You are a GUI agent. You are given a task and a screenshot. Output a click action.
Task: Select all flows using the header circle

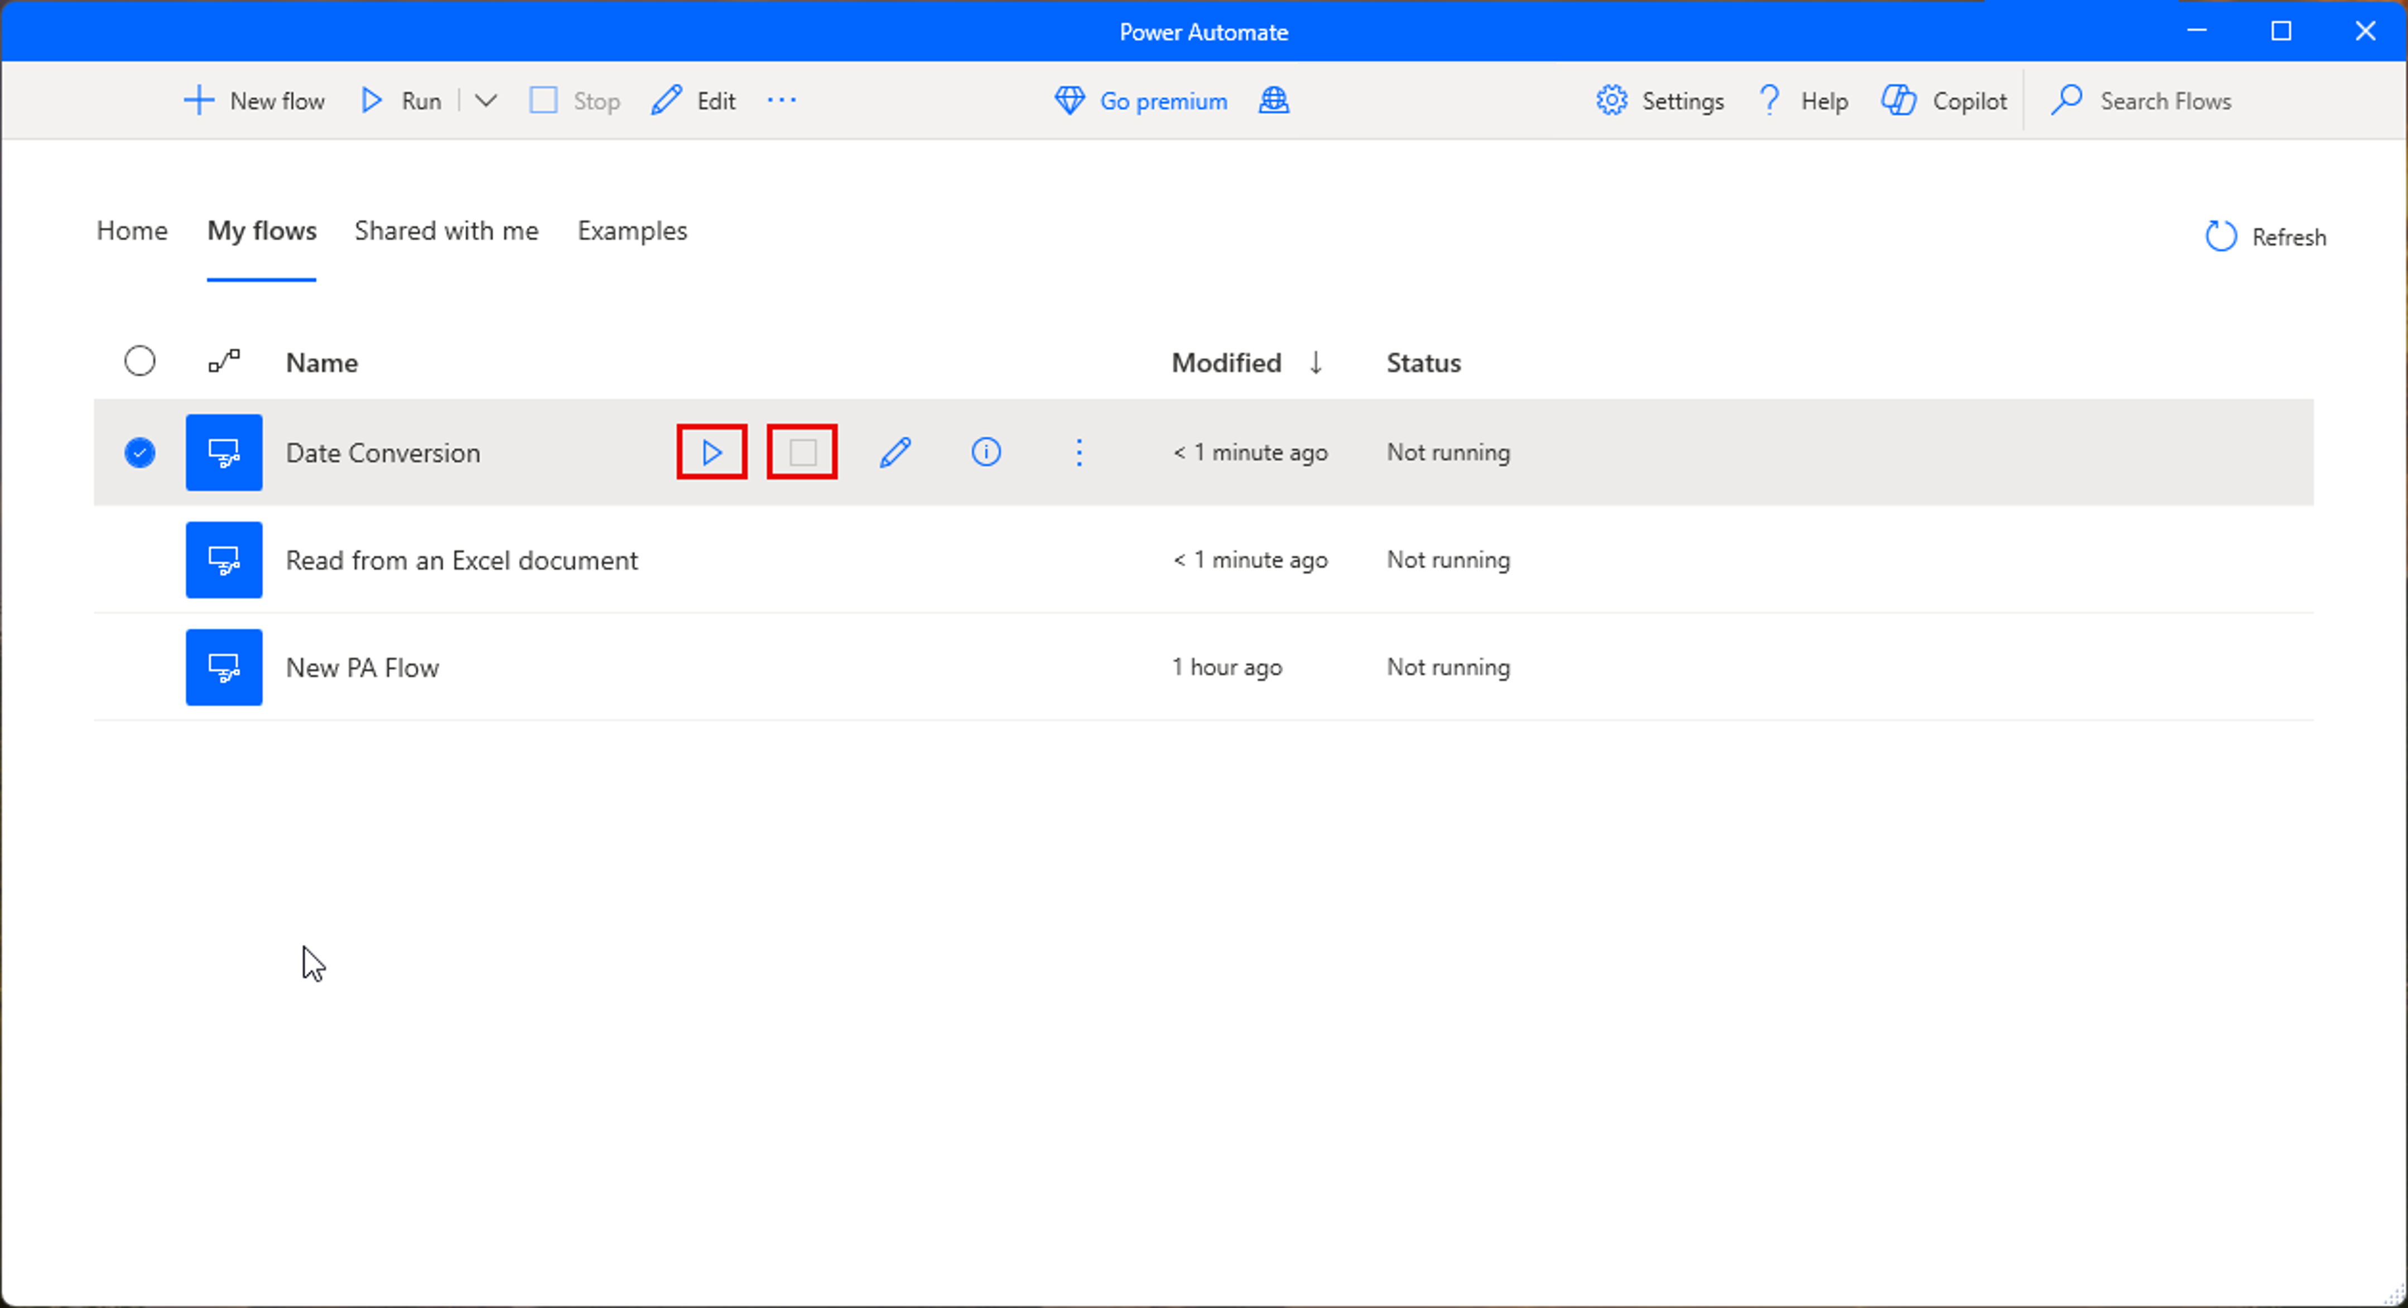click(x=138, y=361)
